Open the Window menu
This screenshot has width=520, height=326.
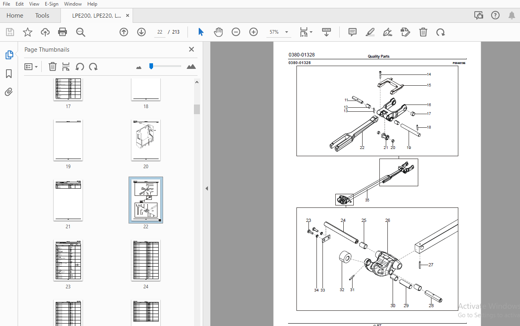pos(73,4)
